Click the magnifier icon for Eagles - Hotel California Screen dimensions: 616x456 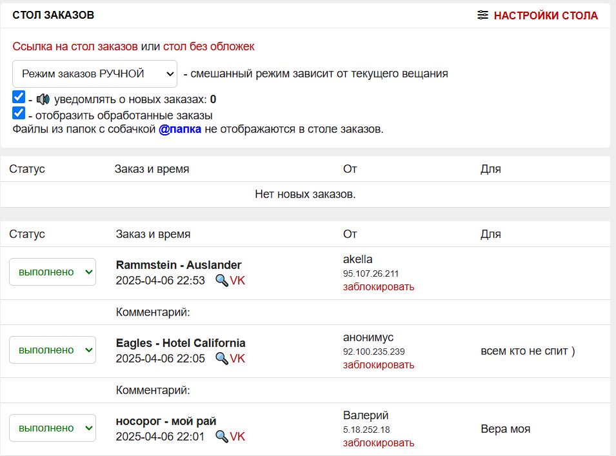click(x=221, y=358)
